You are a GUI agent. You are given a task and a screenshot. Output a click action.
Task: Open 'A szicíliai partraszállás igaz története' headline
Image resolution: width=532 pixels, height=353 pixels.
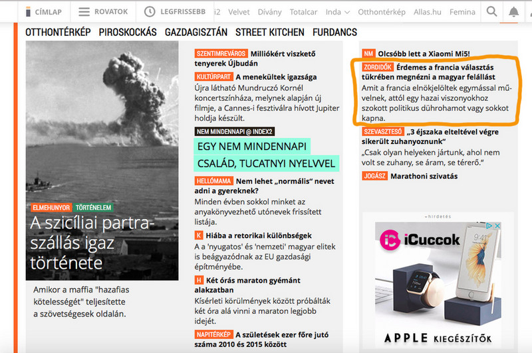92,243
